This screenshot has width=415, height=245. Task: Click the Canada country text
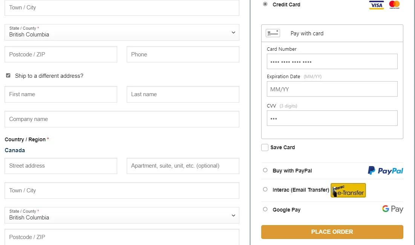click(15, 150)
